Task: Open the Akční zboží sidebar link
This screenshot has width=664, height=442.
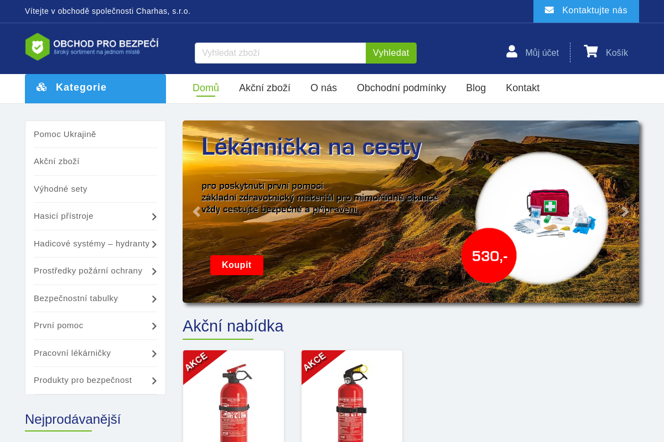Action: click(x=56, y=161)
